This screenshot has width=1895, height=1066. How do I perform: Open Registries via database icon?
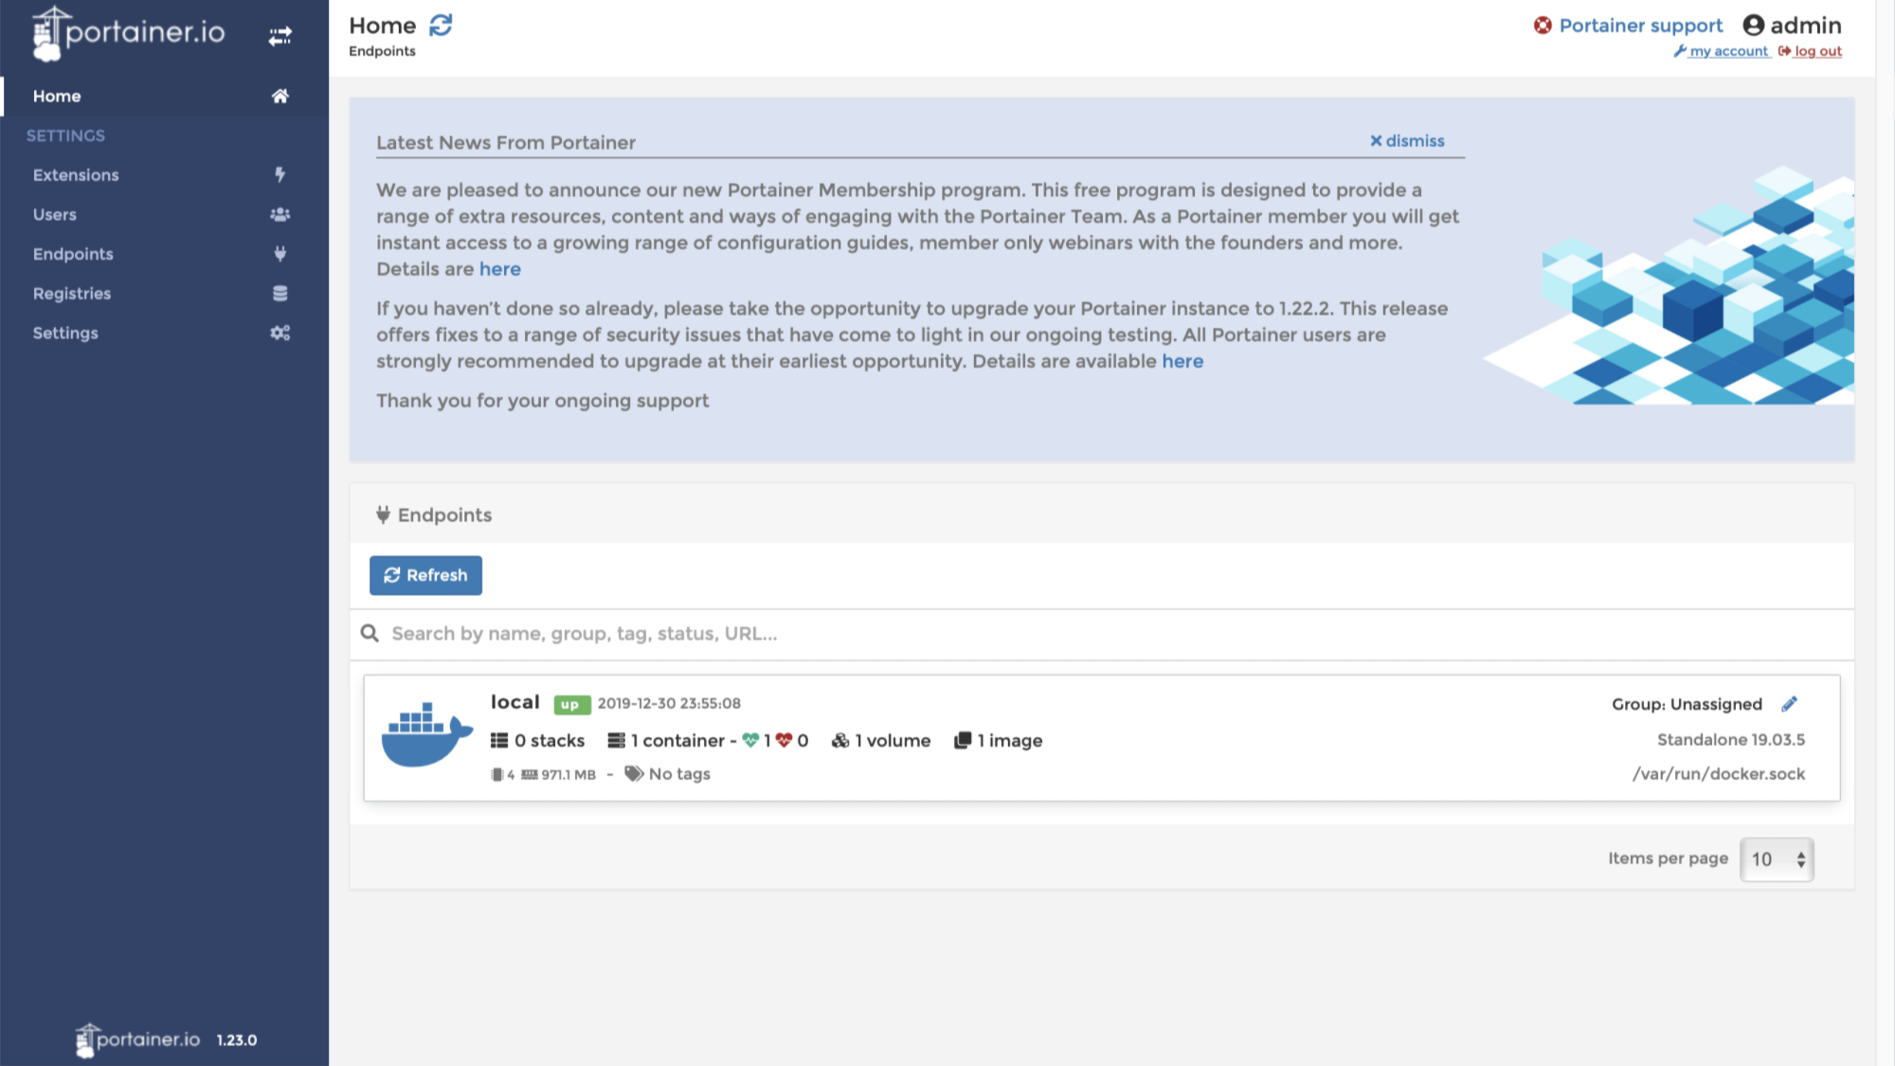pos(280,294)
